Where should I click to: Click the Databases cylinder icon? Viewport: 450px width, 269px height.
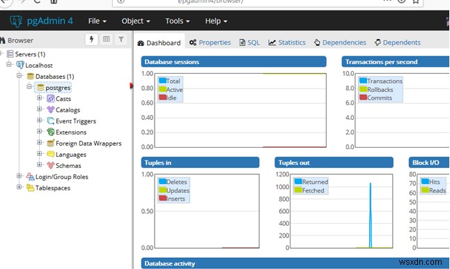point(31,77)
